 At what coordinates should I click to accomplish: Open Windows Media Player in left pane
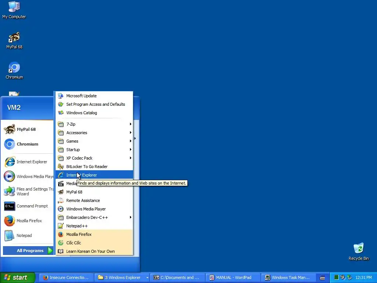tap(28, 177)
